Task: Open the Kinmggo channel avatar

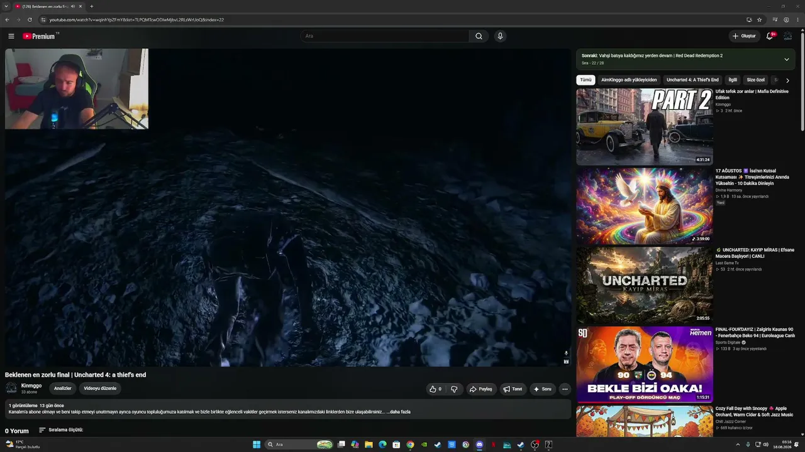Action: pyautogui.click(x=11, y=389)
